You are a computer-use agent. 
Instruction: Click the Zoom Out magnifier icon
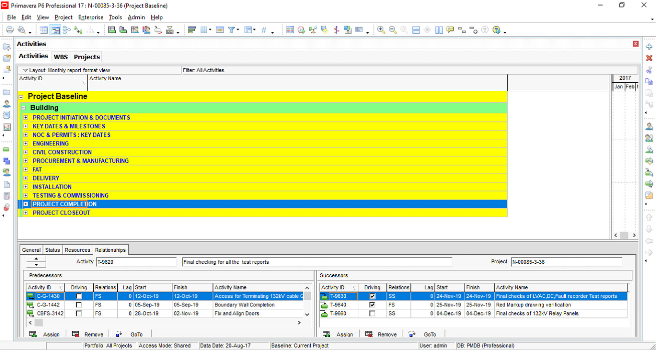(392, 30)
